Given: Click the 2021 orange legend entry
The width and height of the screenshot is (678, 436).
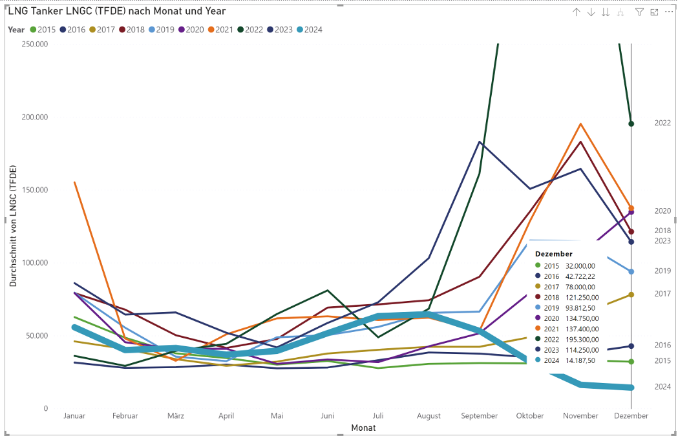Looking at the screenshot, I should click(x=220, y=30).
